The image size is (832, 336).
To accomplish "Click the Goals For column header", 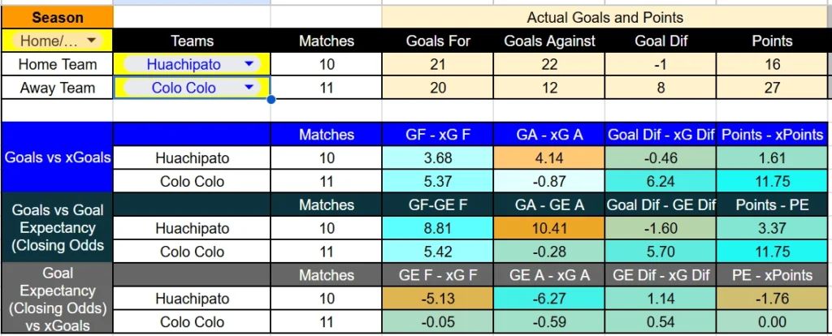I will pos(437,41).
